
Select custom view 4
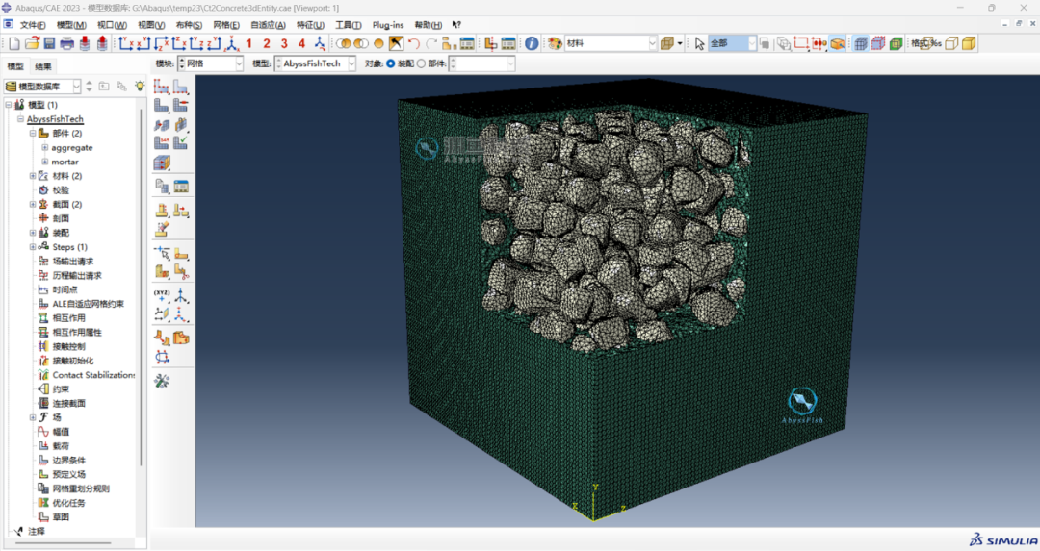click(301, 43)
